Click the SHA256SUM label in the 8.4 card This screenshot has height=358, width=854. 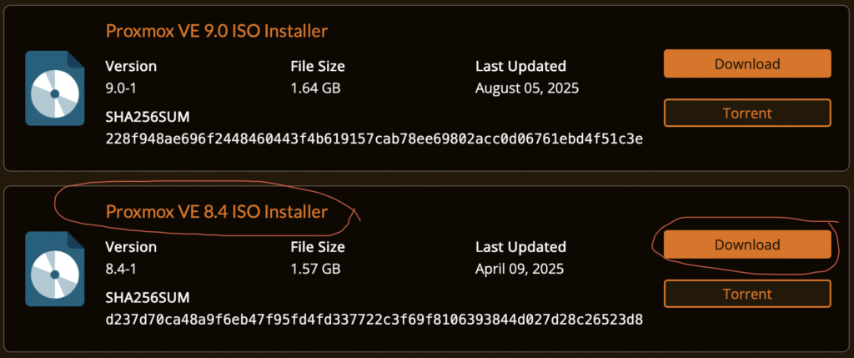tap(148, 297)
